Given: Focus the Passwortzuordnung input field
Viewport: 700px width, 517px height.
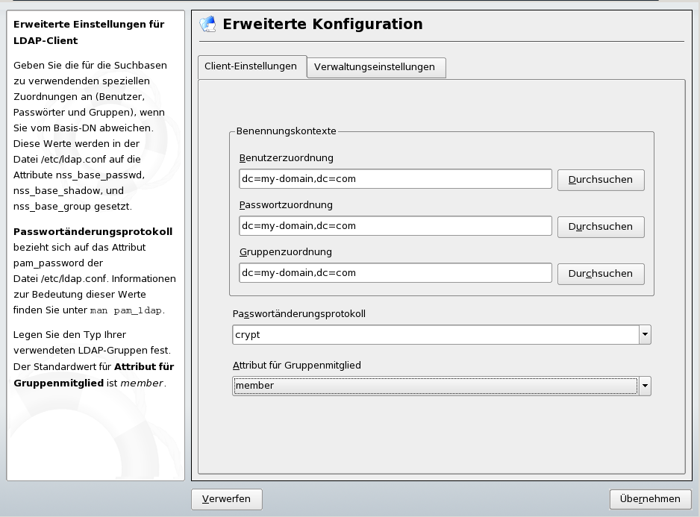Looking at the screenshot, I should pos(396,226).
